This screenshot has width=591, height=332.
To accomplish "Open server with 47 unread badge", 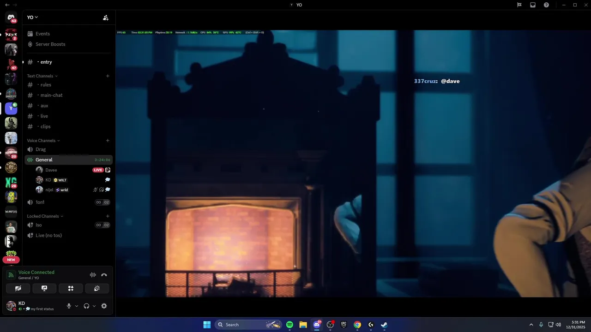I will (x=11, y=64).
